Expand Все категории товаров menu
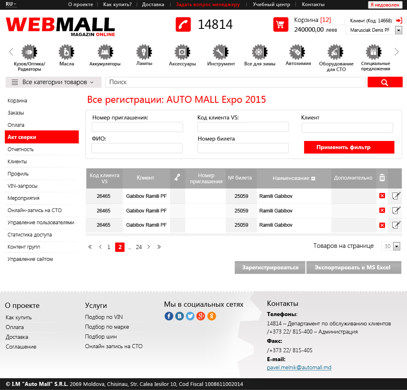This screenshot has width=407, height=390. 53,82
